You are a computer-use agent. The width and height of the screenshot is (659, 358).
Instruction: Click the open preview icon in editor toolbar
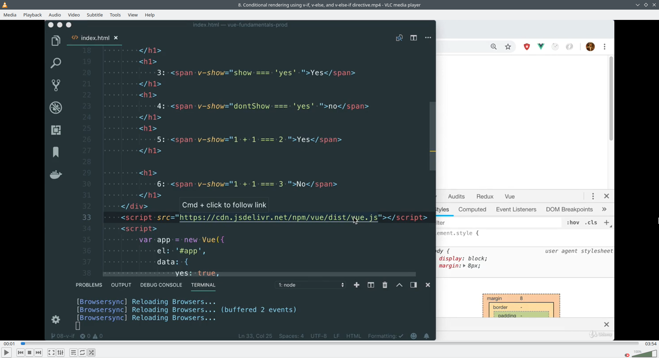click(x=399, y=38)
